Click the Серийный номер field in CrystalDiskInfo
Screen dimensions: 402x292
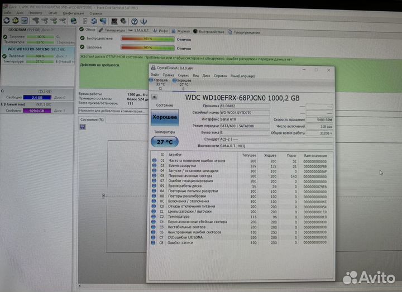(245, 113)
